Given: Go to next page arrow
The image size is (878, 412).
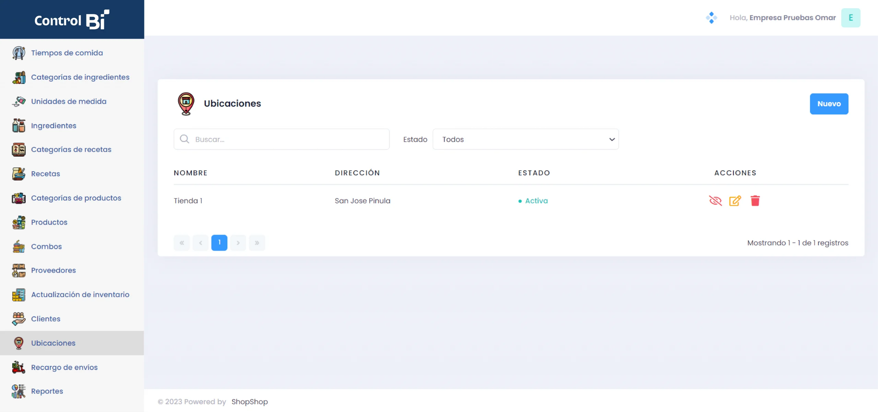Looking at the screenshot, I should 238,243.
